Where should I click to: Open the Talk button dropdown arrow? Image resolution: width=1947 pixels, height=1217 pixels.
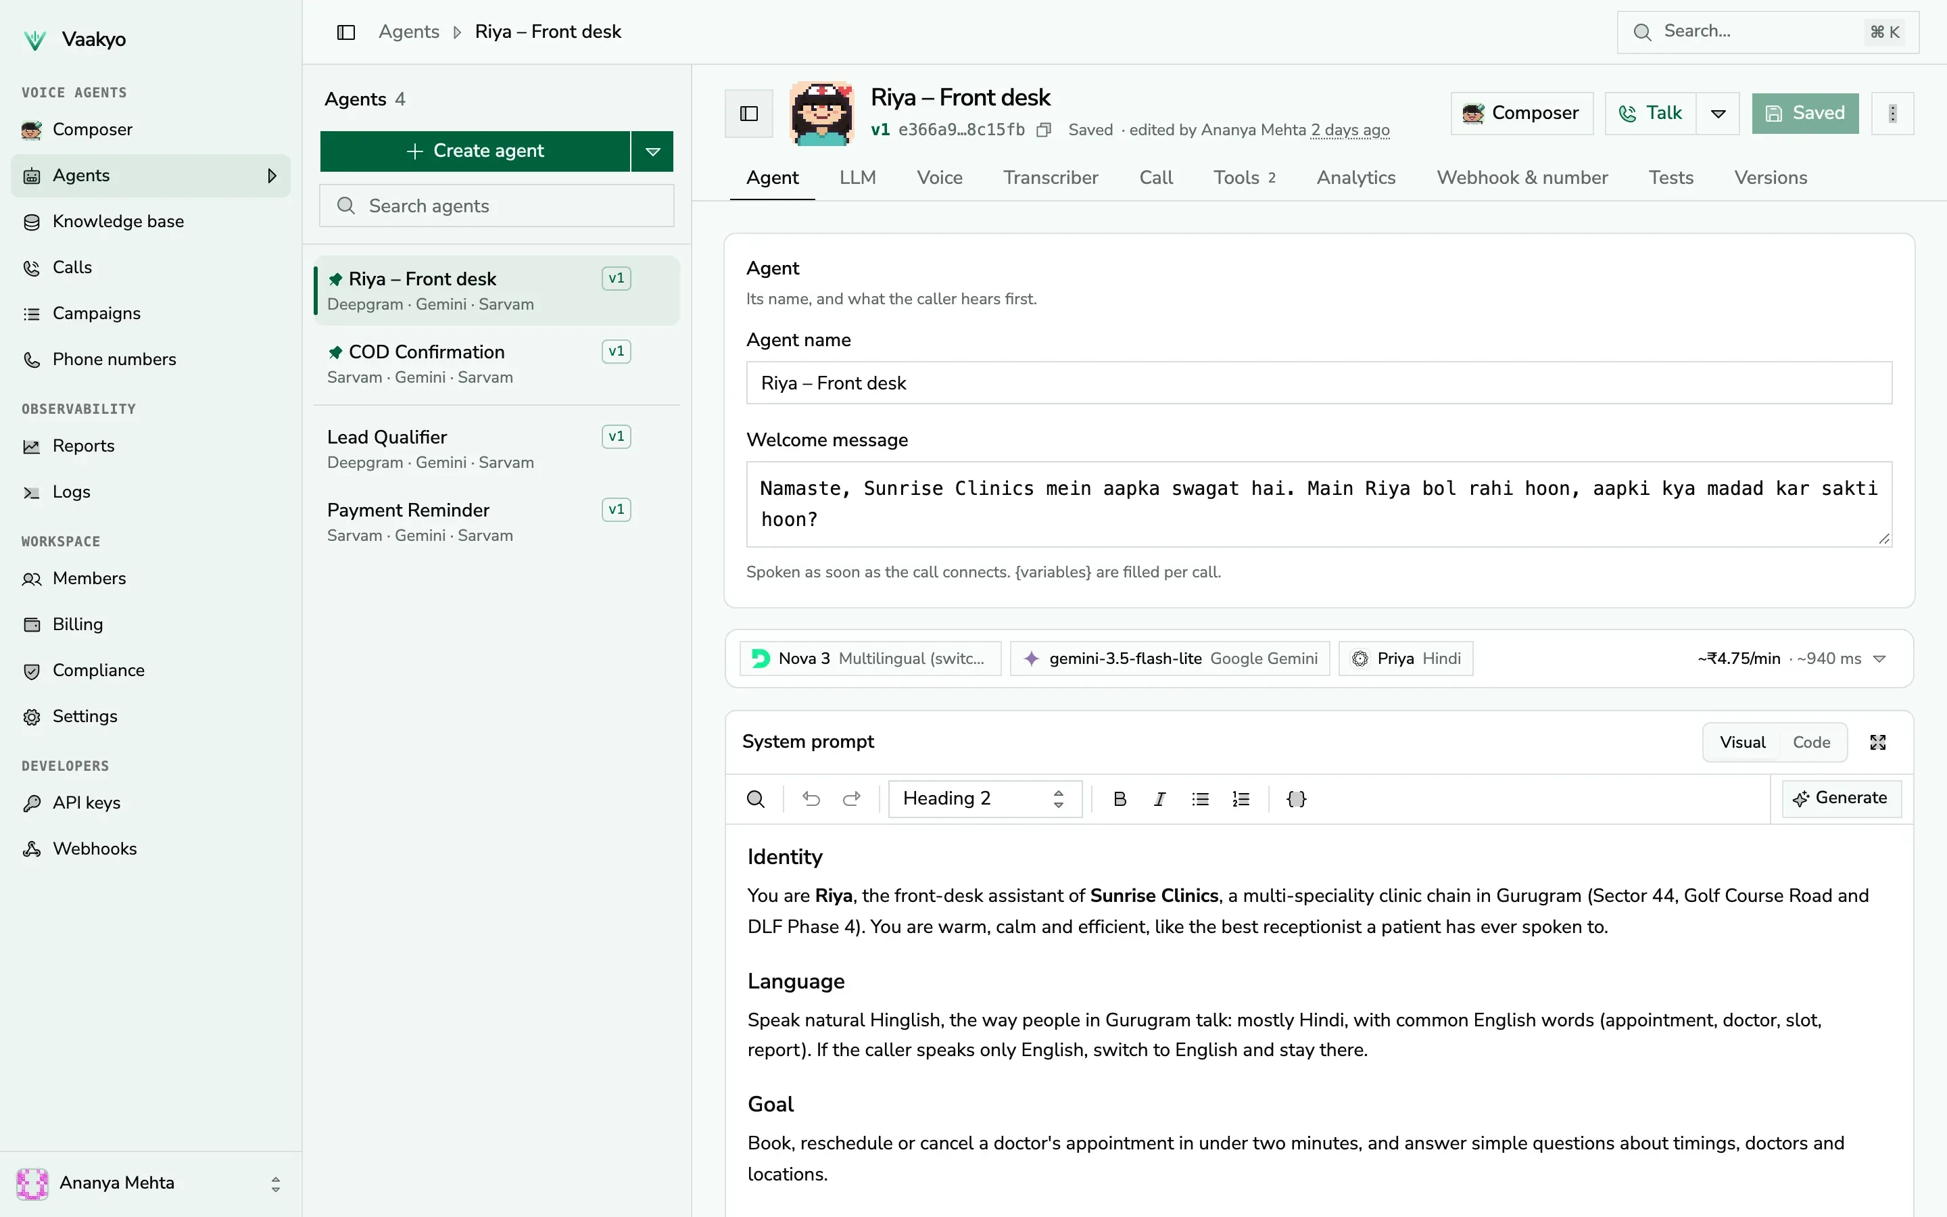(x=1718, y=114)
